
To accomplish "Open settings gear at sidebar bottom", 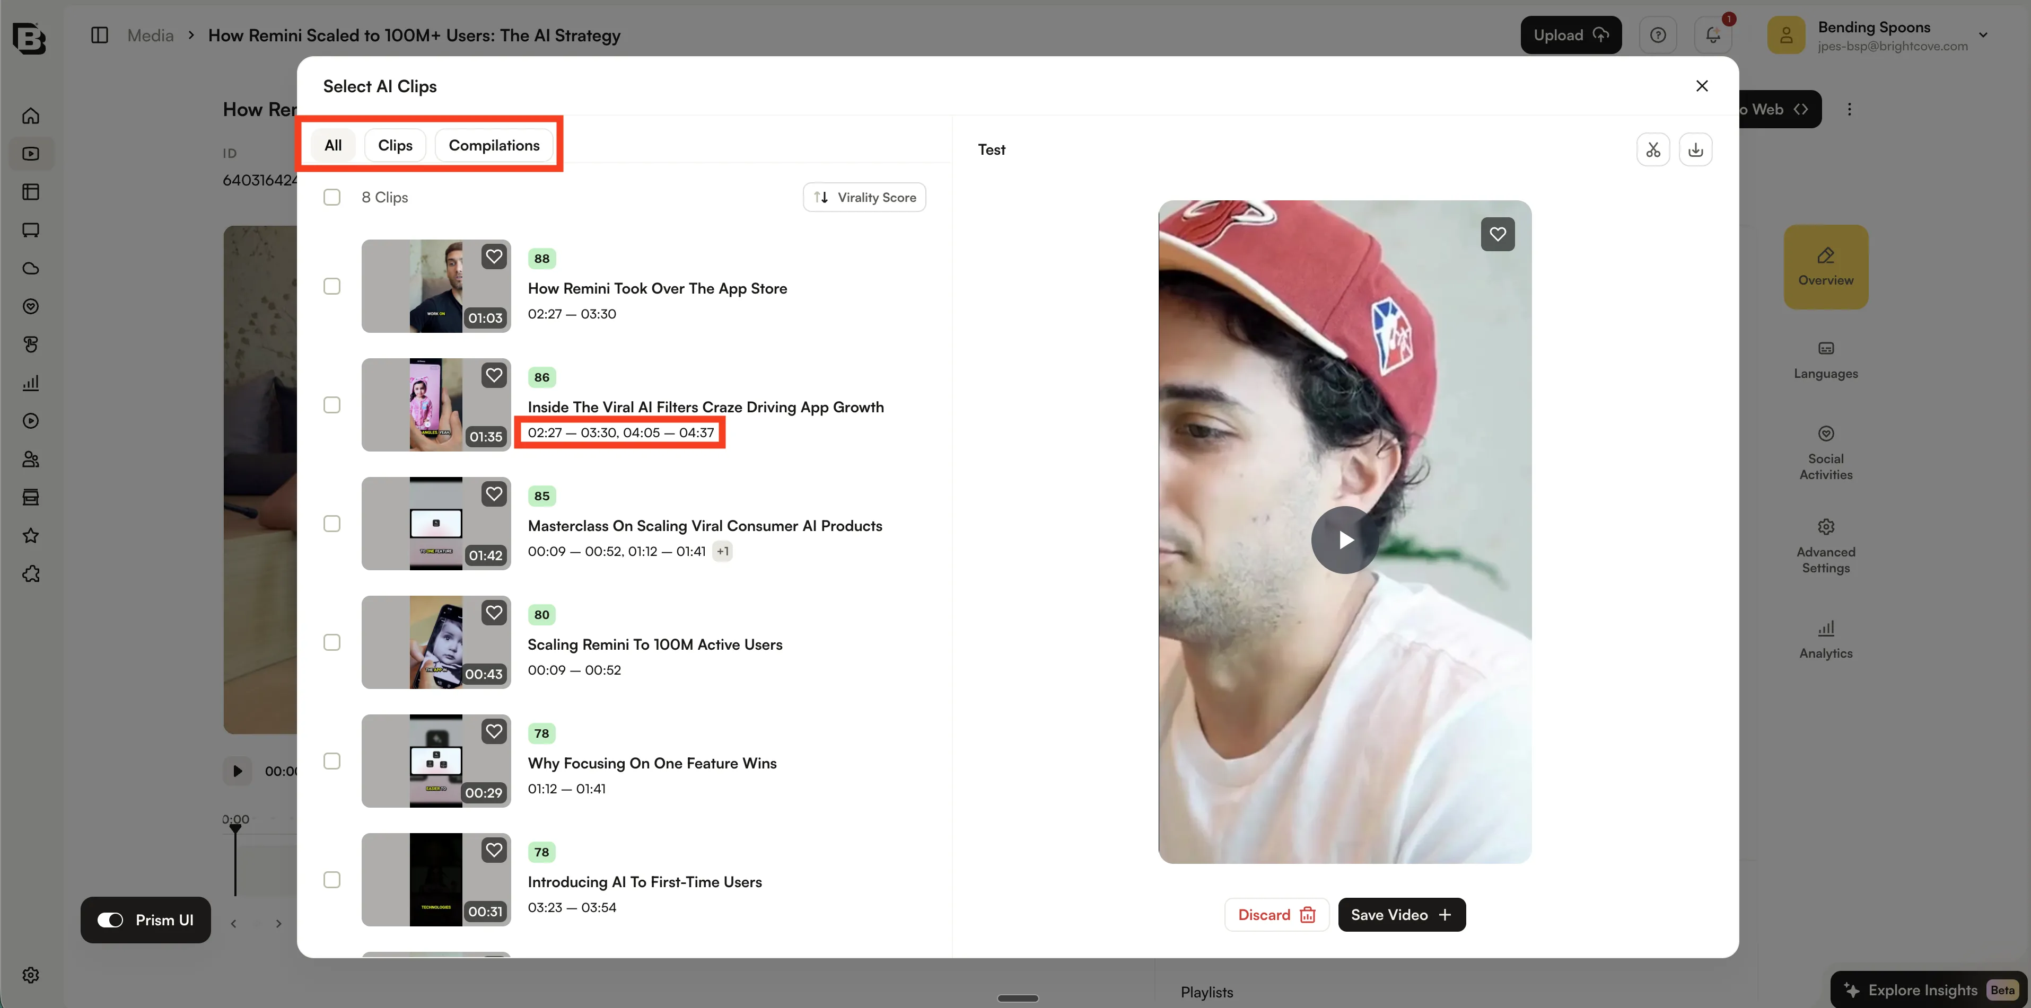I will (x=31, y=975).
